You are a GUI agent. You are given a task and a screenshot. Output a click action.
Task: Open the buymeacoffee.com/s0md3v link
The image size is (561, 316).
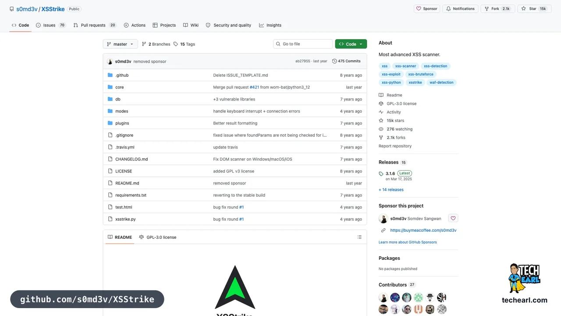423,230
